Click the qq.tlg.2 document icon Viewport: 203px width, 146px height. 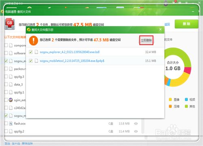11,131
